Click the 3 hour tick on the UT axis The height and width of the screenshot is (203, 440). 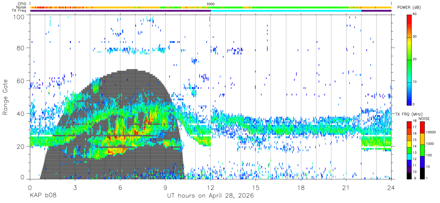(75, 188)
